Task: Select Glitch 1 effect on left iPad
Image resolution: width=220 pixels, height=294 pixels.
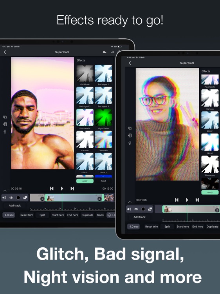Action: click(x=85, y=162)
